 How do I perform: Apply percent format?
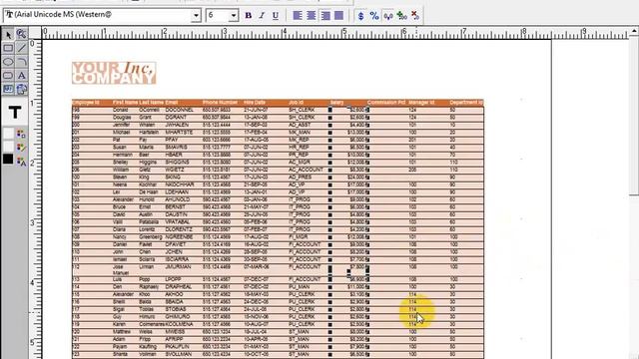point(374,16)
